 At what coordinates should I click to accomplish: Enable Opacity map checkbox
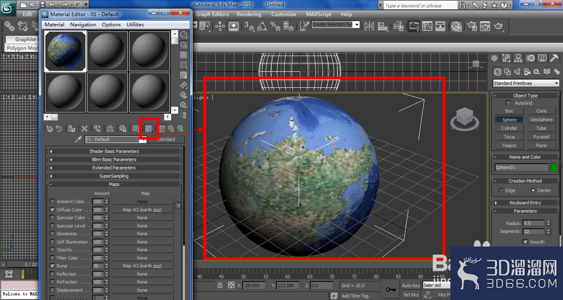pos(52,250)
